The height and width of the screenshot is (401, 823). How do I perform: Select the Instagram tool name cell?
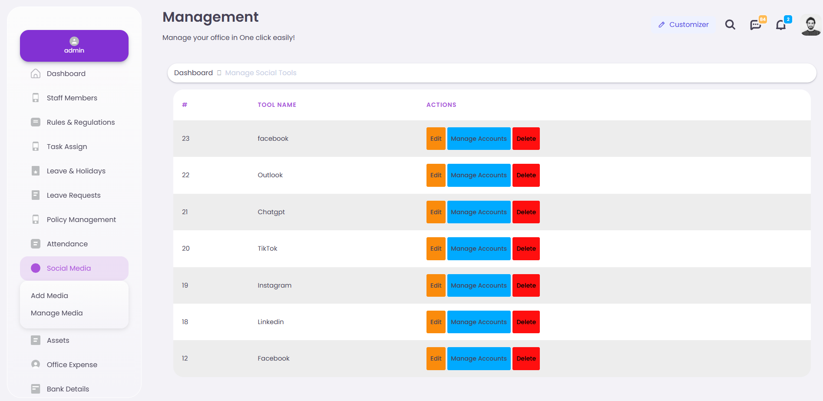tap(274, 285)
